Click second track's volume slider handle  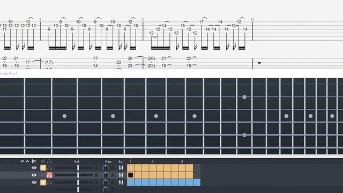(x=78, y=175)
